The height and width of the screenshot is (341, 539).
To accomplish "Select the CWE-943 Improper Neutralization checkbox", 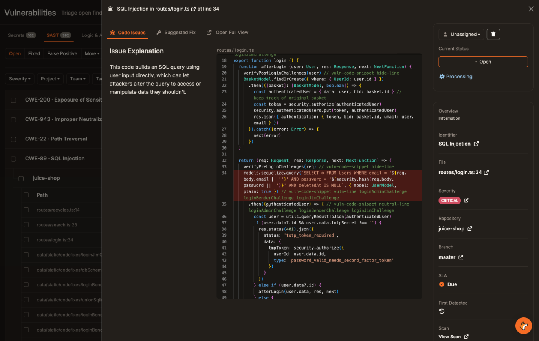I will (x=13, y=120).
